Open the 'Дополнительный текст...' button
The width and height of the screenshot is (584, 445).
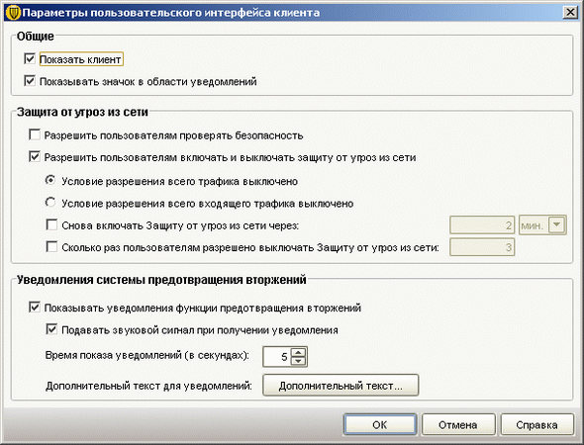[341, 386]
